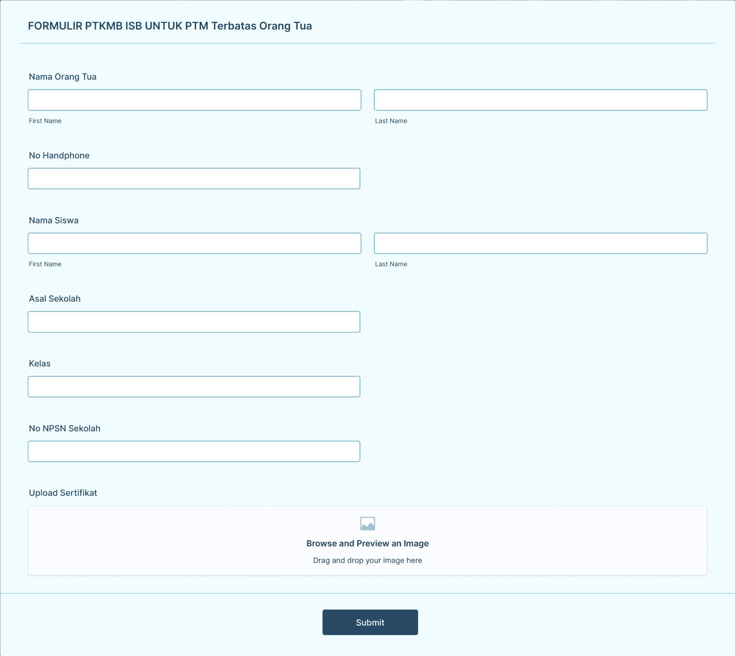Click the Nama Orang Tua Last Name field

541,100
